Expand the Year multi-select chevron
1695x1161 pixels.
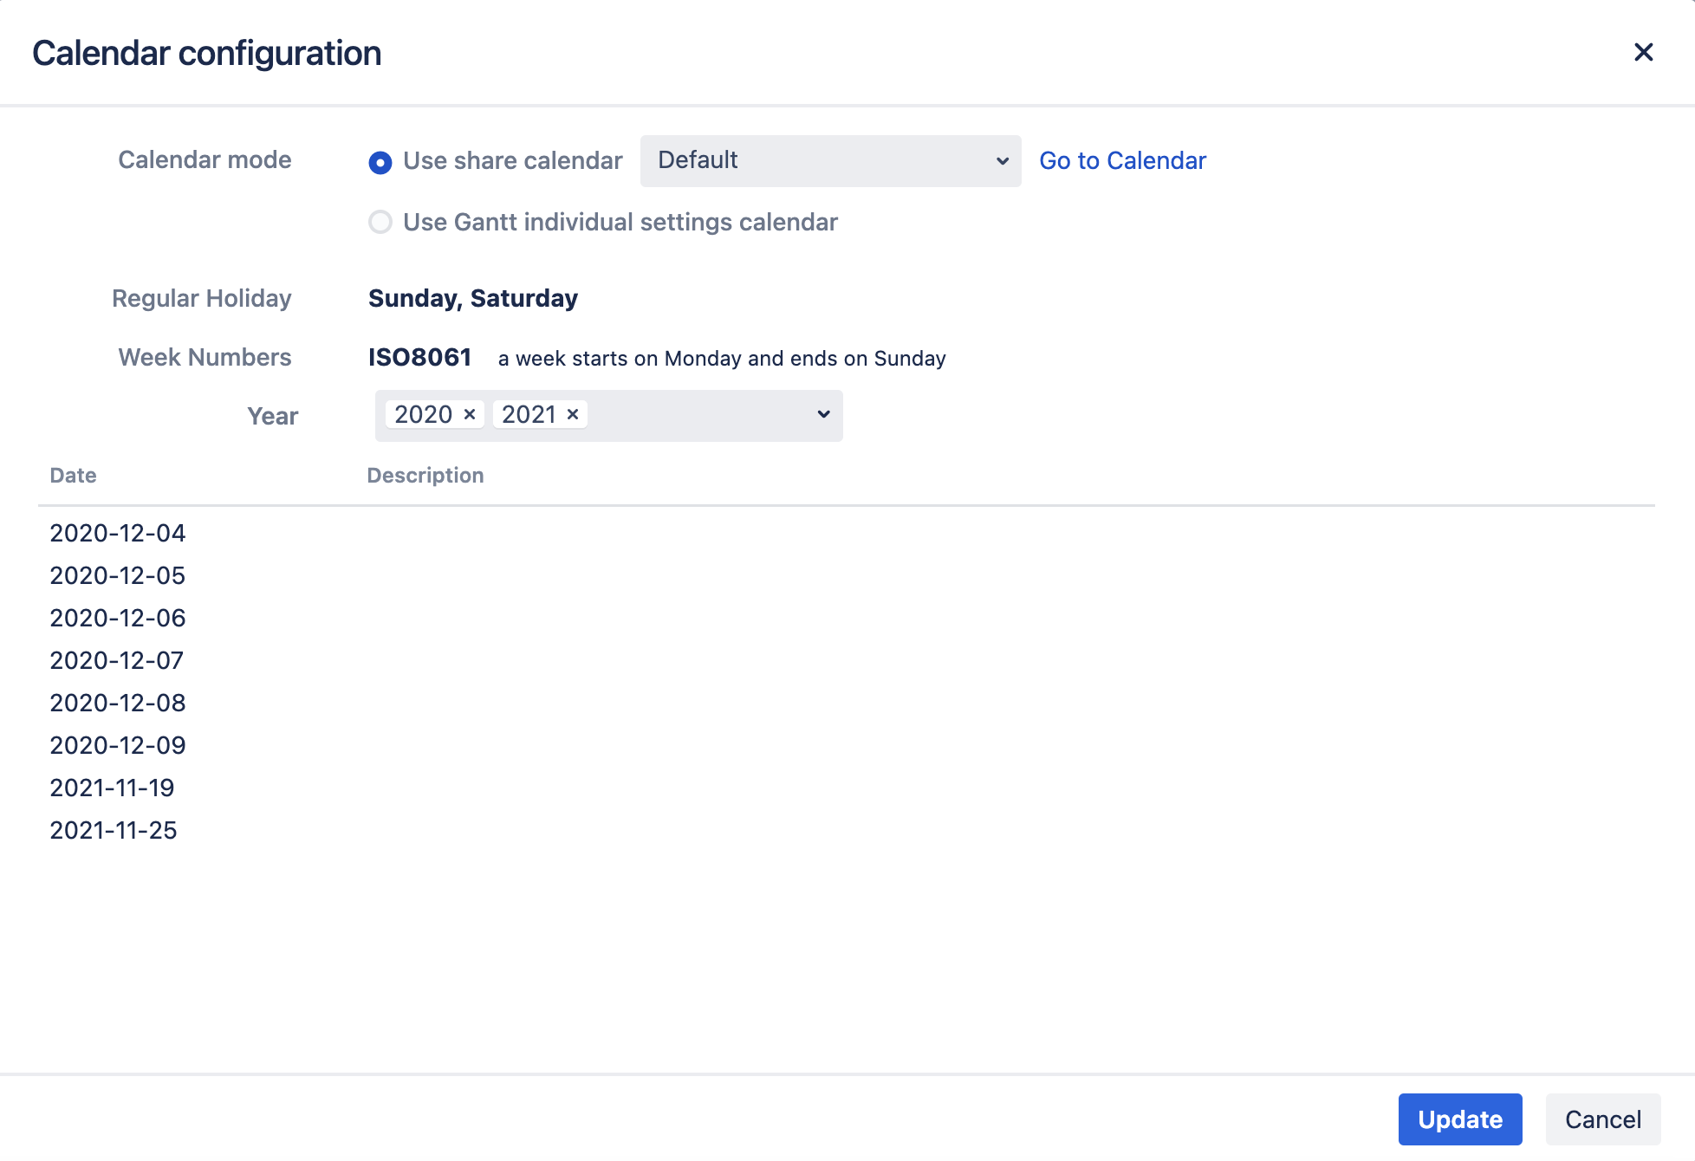coord(823,415)
